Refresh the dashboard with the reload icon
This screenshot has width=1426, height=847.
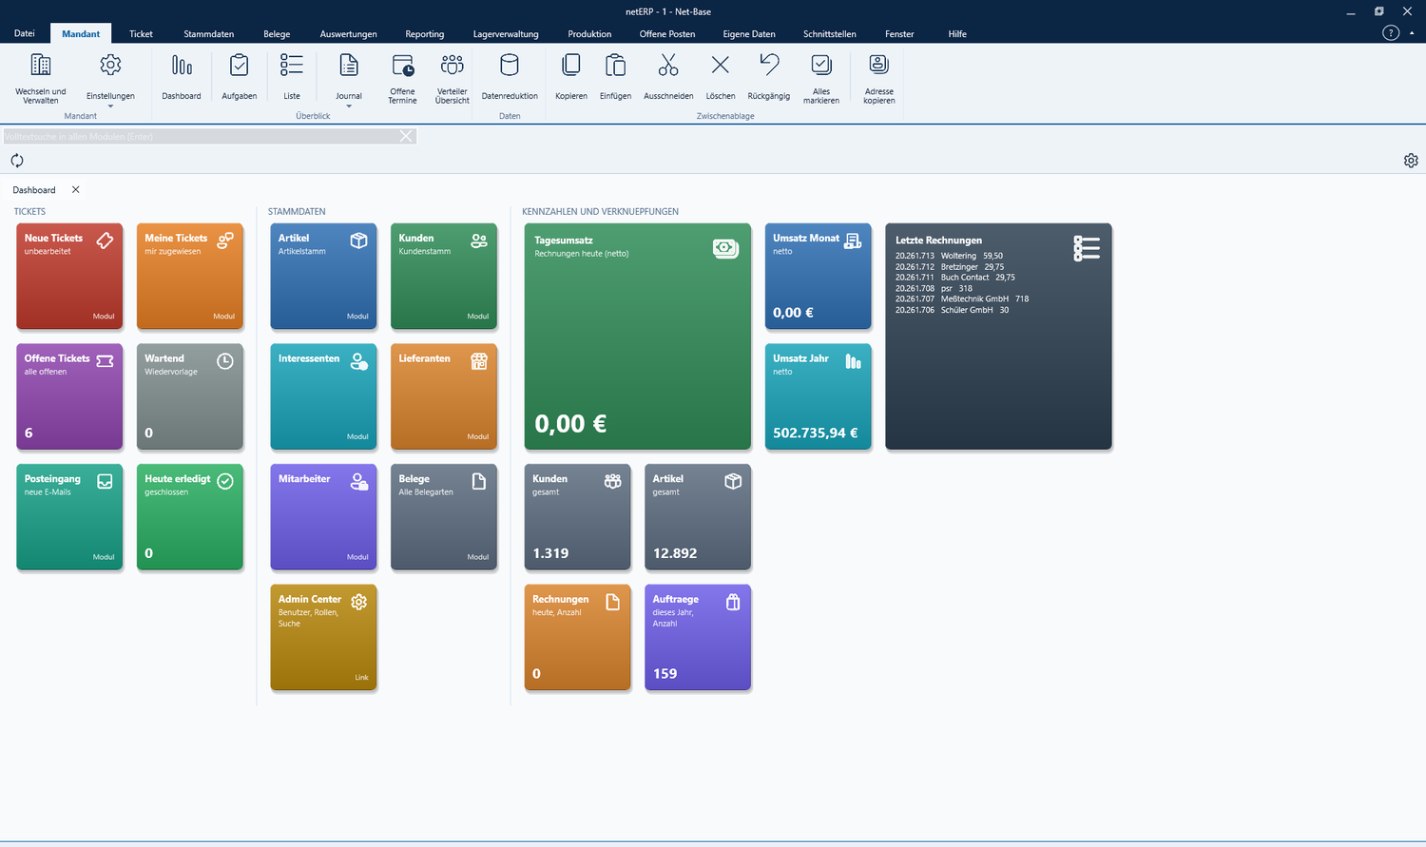pos(17,161)
